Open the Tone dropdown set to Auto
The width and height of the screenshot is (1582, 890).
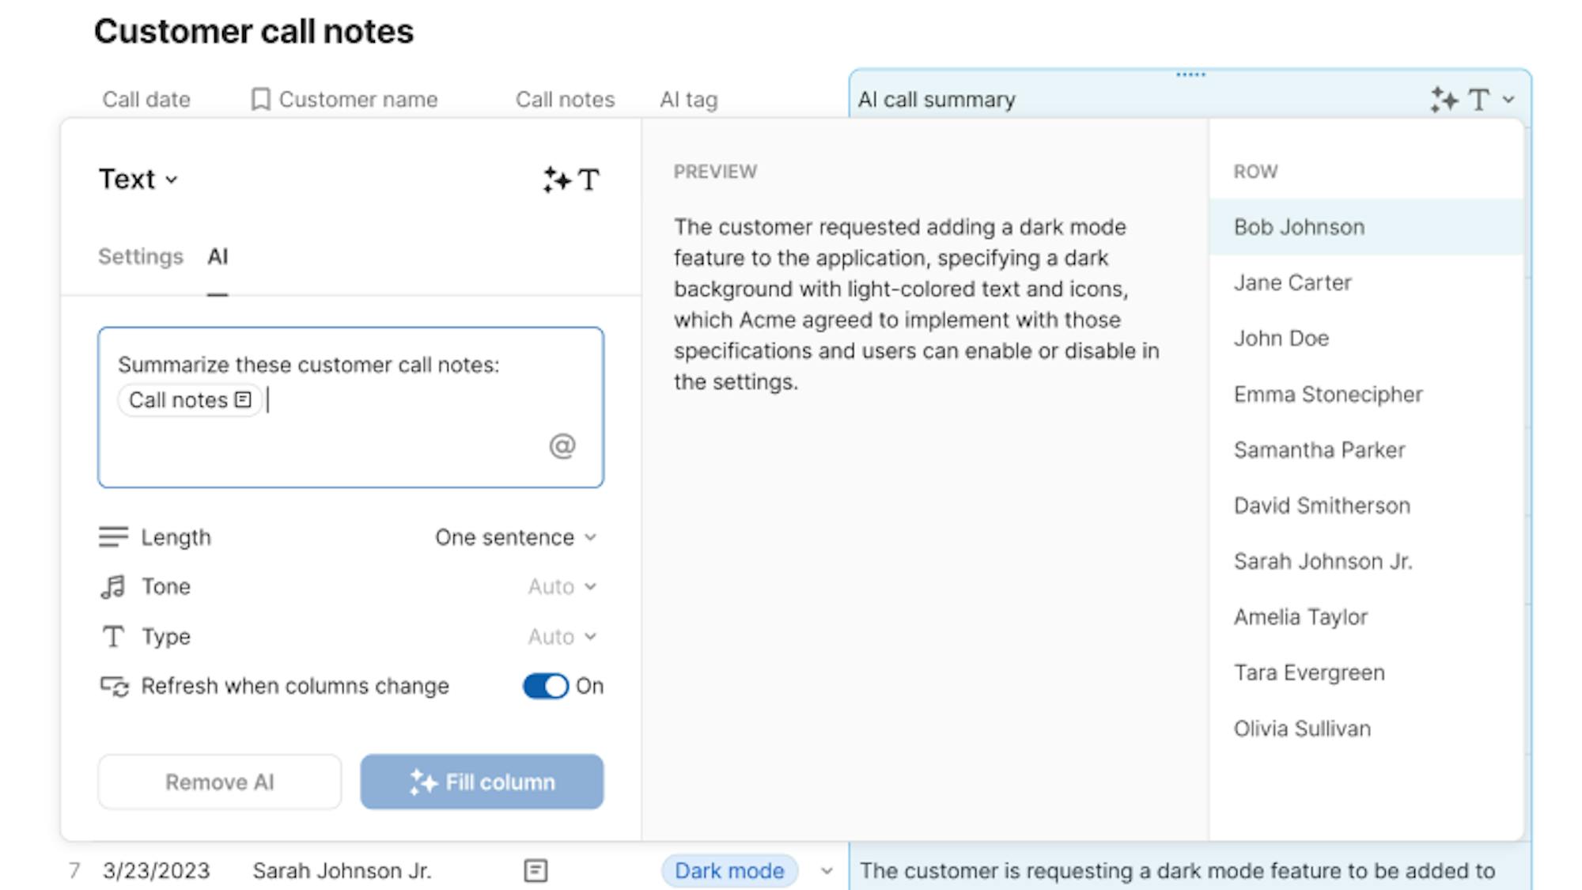coord(562,587)
